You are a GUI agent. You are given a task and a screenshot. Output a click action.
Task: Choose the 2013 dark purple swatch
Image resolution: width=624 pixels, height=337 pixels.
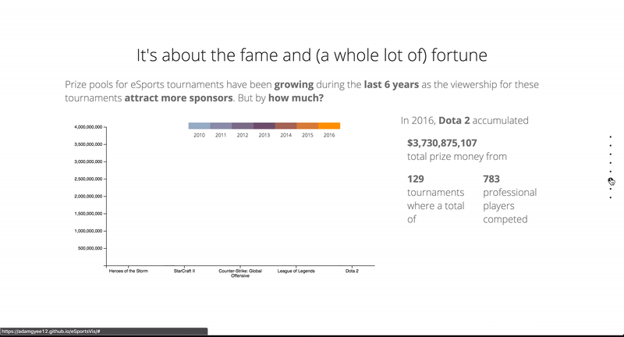pos(264,126)
